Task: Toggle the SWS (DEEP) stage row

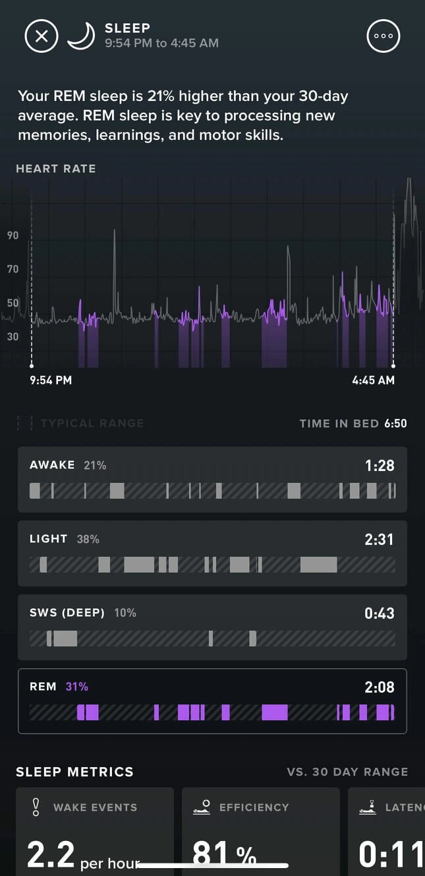Action: pos(212,627)
